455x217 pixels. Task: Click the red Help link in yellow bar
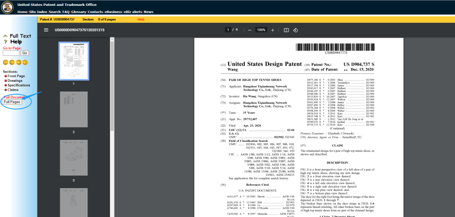(141, 19)
